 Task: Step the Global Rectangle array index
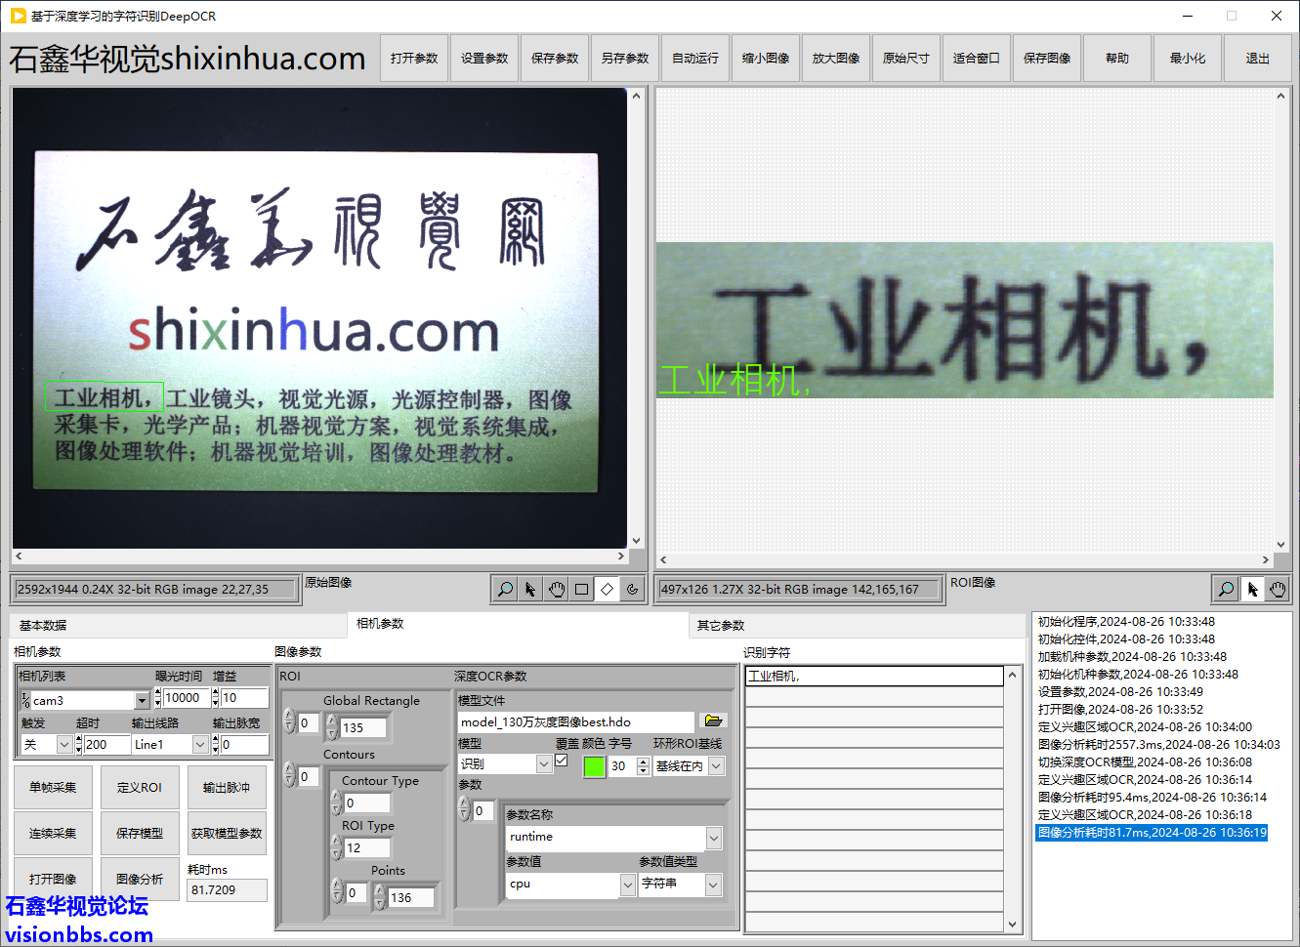coord(289,722)
